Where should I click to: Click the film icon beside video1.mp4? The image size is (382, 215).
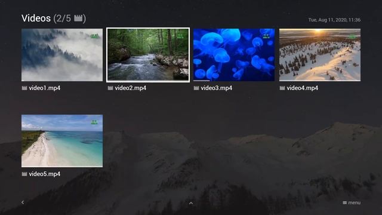click(x=24, y=88)
